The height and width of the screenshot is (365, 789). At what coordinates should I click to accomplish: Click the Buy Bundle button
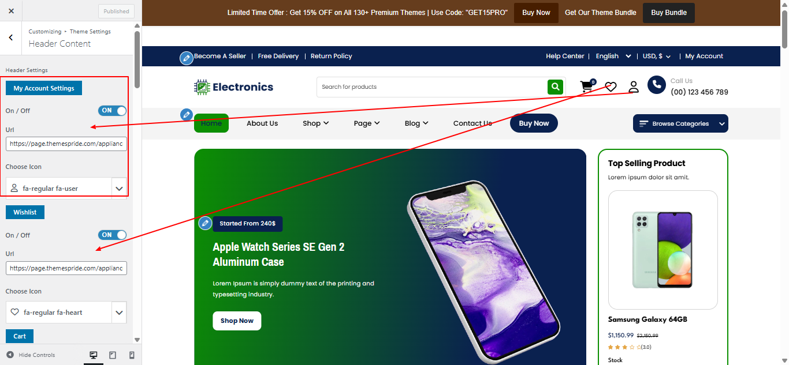[669, 13]
